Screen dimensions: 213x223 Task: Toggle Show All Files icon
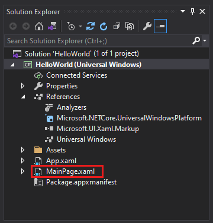pos(130,26)
